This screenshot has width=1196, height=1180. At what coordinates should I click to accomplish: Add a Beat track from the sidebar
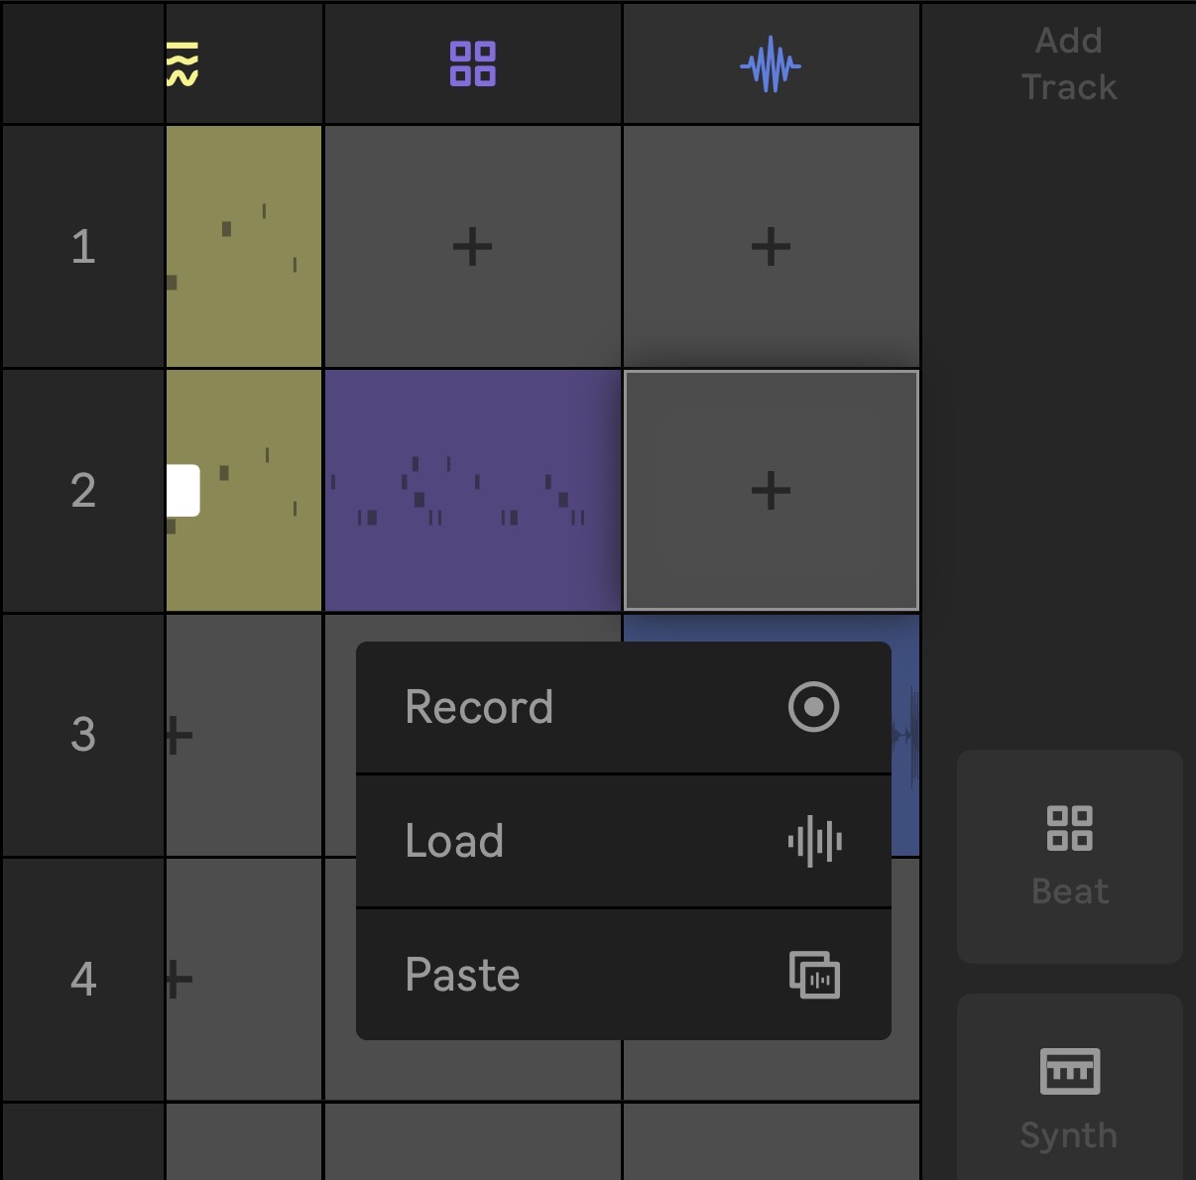point(1070,857)
